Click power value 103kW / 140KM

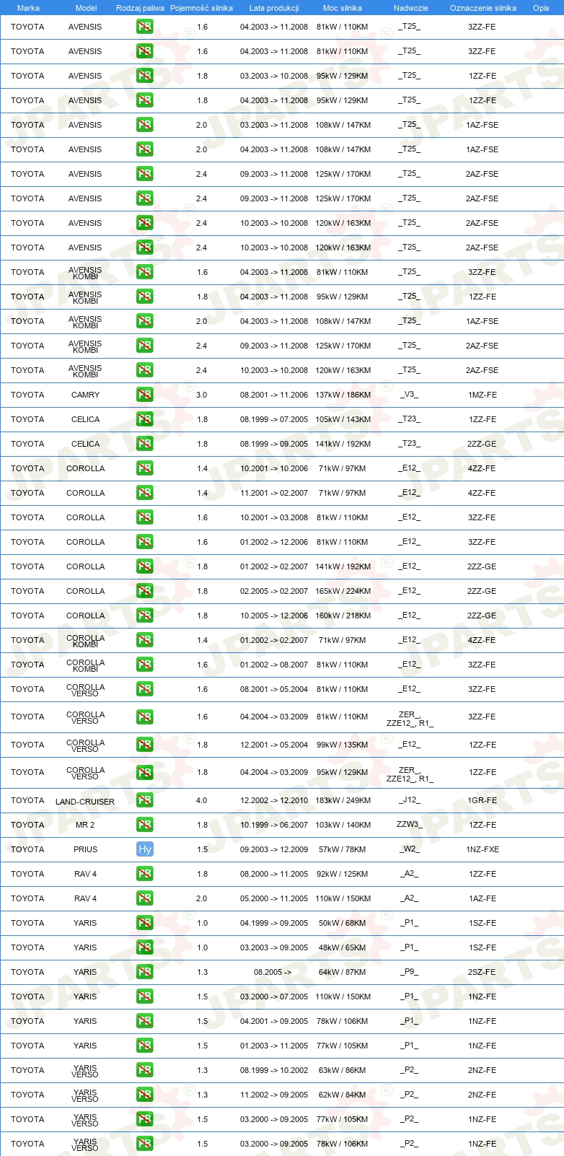click(343, 825)
